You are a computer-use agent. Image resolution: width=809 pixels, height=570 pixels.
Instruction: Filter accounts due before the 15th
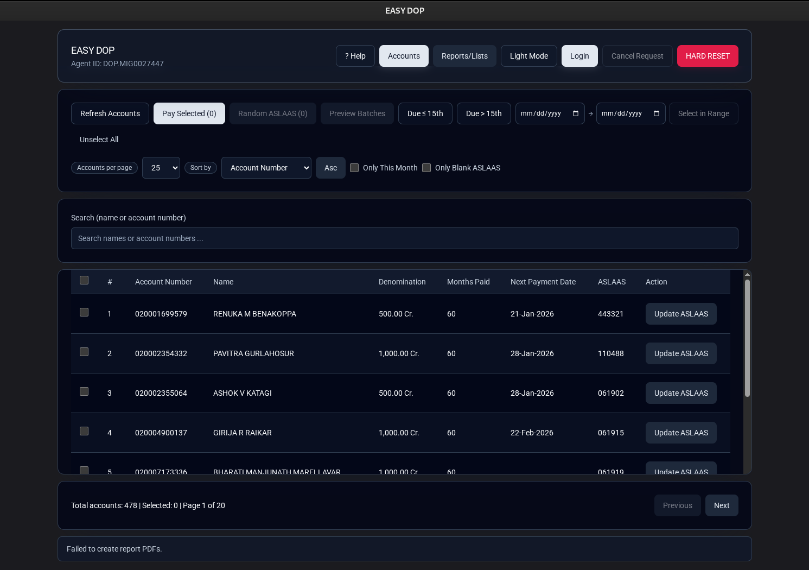[x=425, y=113]
